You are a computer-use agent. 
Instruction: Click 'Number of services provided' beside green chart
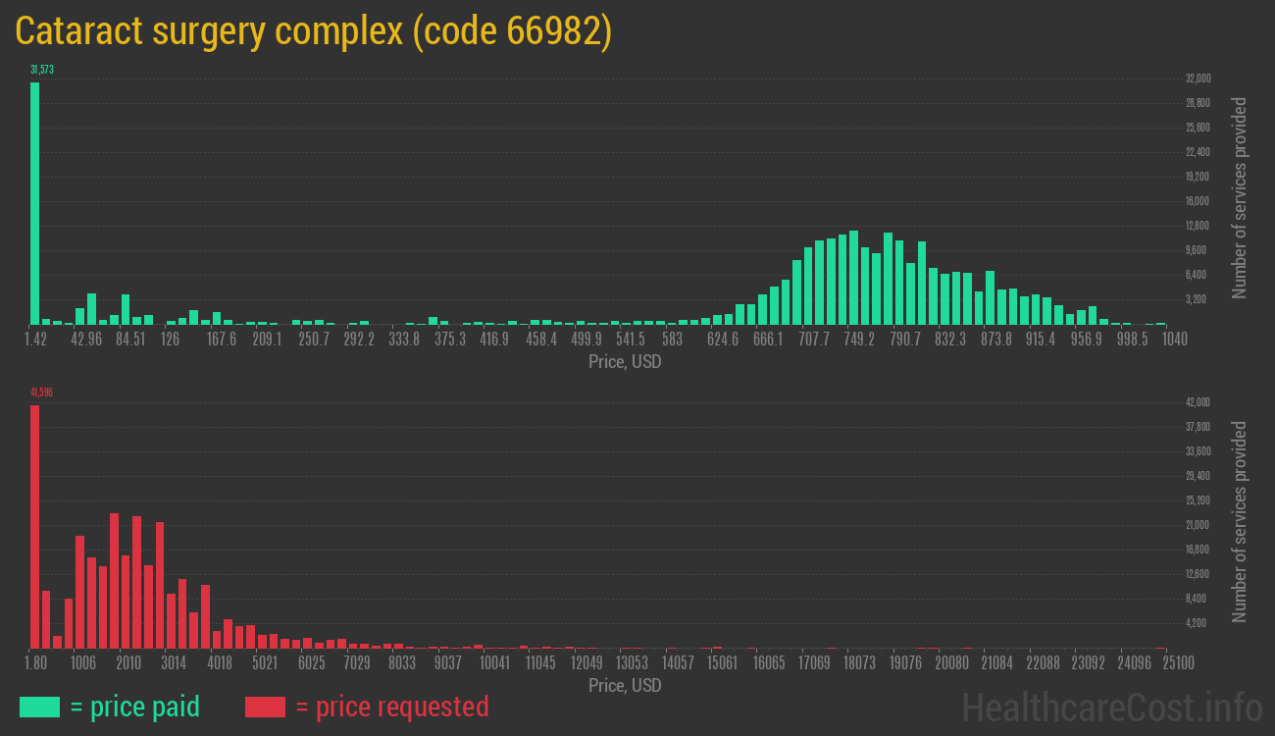1240,198
